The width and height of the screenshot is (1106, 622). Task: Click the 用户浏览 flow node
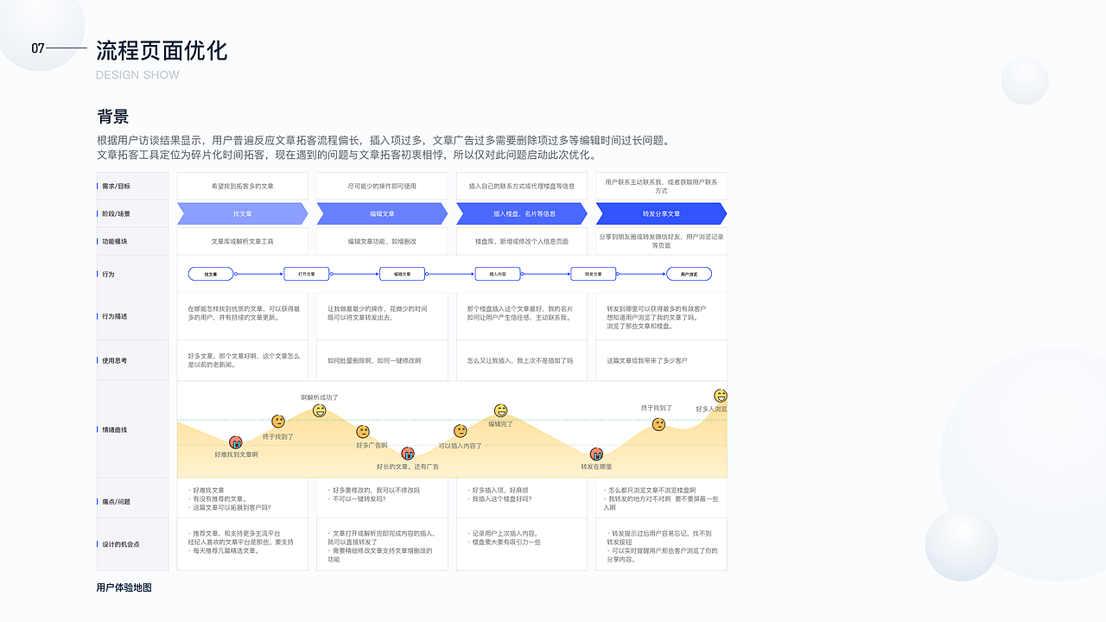coord(689,273)
